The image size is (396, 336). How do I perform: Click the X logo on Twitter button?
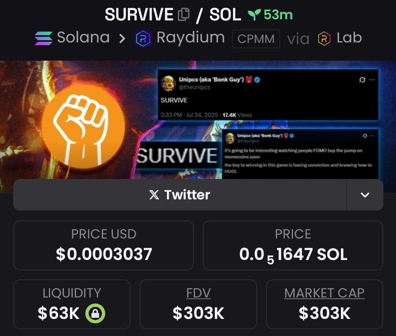[154, 195]
